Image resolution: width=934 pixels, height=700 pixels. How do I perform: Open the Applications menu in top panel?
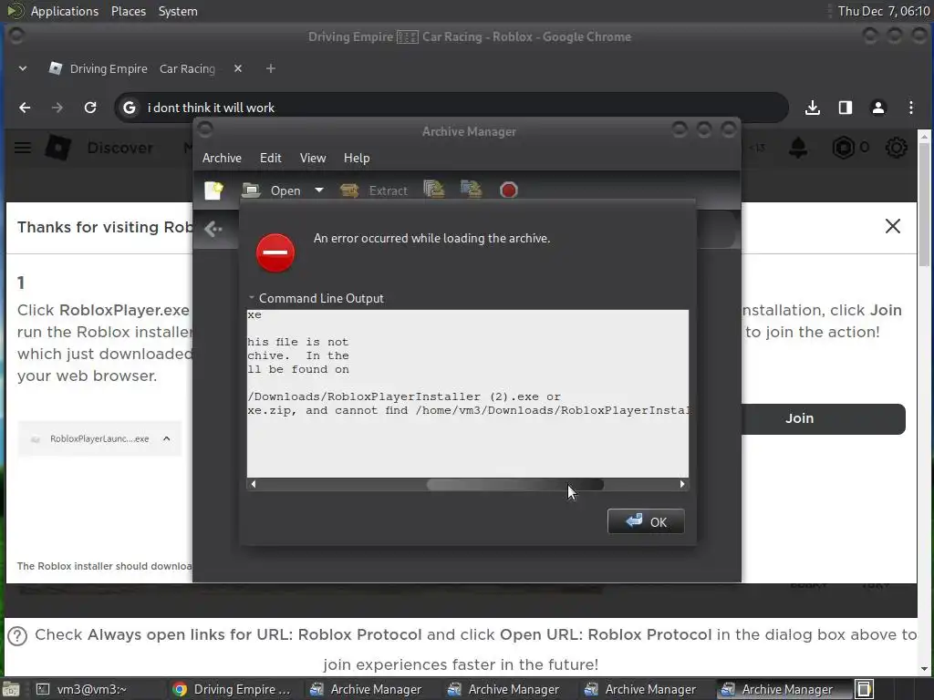65,11
